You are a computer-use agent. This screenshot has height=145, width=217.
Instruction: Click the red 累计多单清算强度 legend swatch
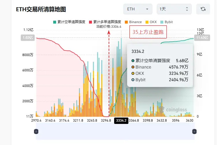(90, 22)
